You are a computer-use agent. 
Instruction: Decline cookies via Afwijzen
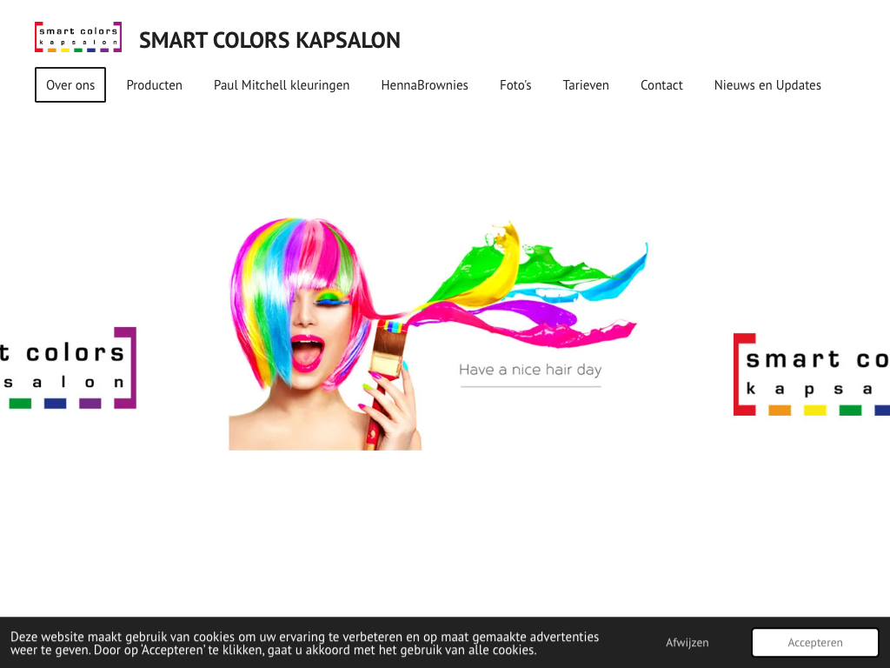click(687, 643)
